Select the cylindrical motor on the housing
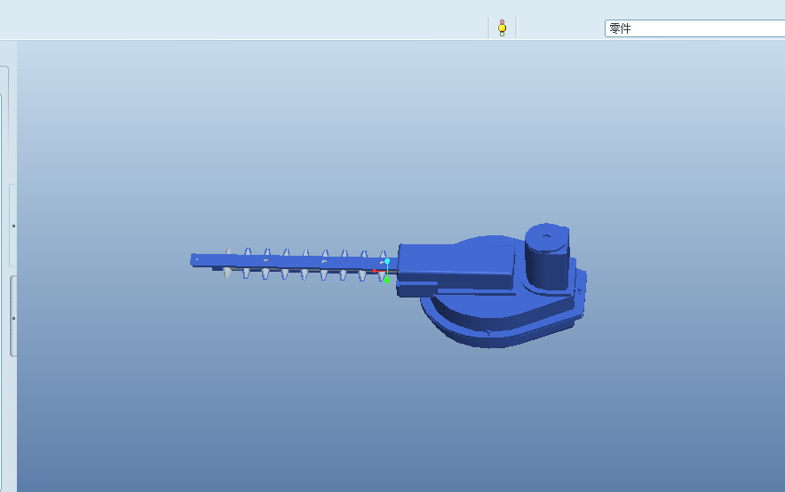Viewport: 785px width, 492px height. coord(547,255)
